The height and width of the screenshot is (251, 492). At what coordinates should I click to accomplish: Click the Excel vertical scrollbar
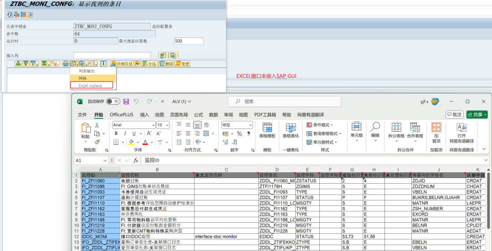click(x=488, y=201)
